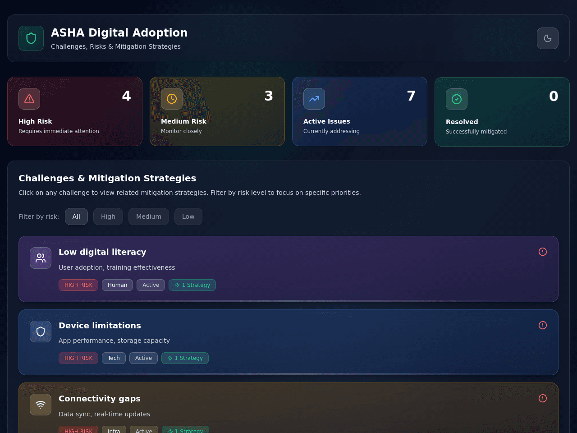Click the Resolved checkmark circle icon
The width and height of the screenshot is (577, 433).
click(x=457, y=99)
